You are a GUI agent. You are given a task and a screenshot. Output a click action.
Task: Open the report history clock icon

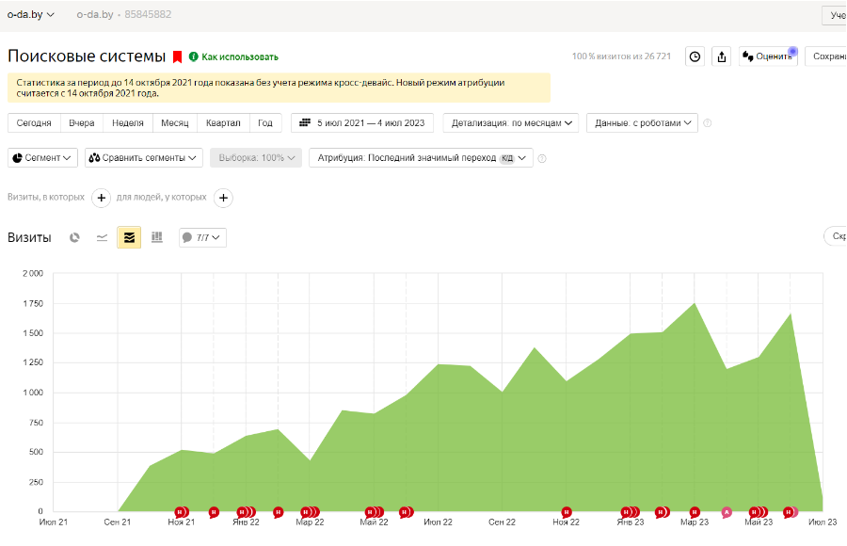[695, 56]
